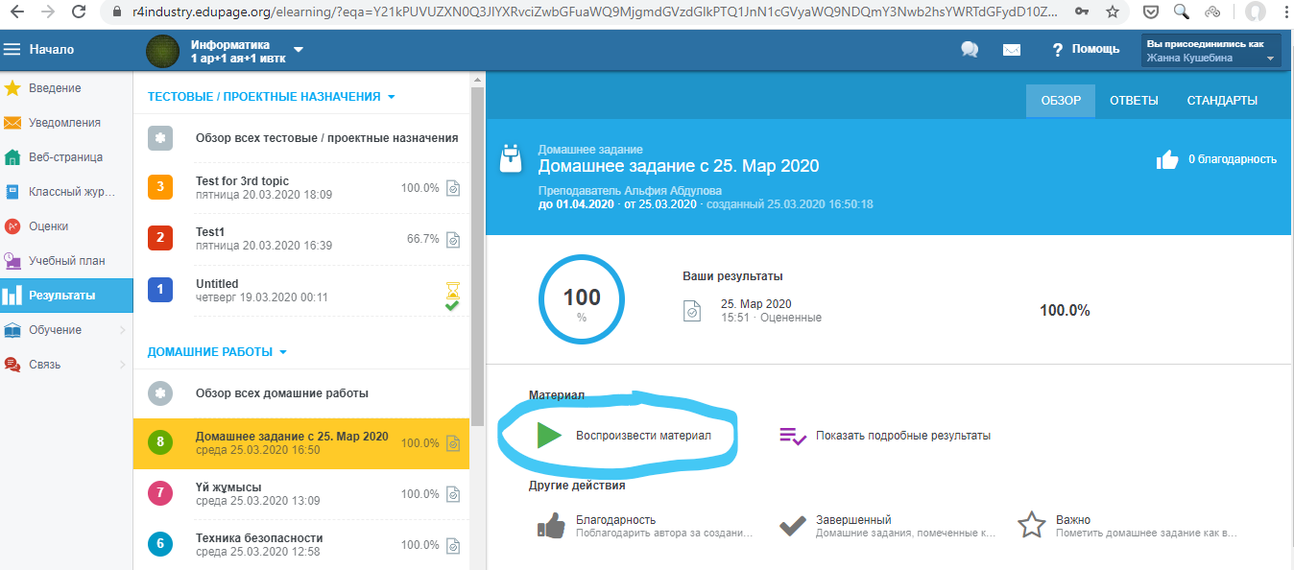Click the speech icon beside Связь
The width and height of the screenshot is (1294, 570).
(x=12, y=365)
